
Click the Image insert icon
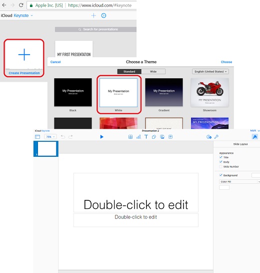point(162,137)
